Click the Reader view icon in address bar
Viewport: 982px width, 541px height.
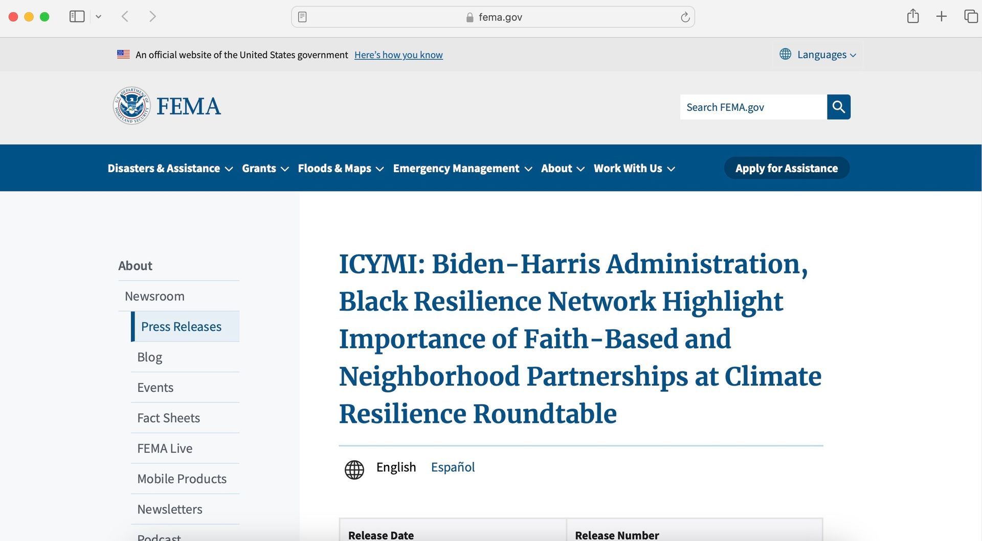(x=302, y=17)
